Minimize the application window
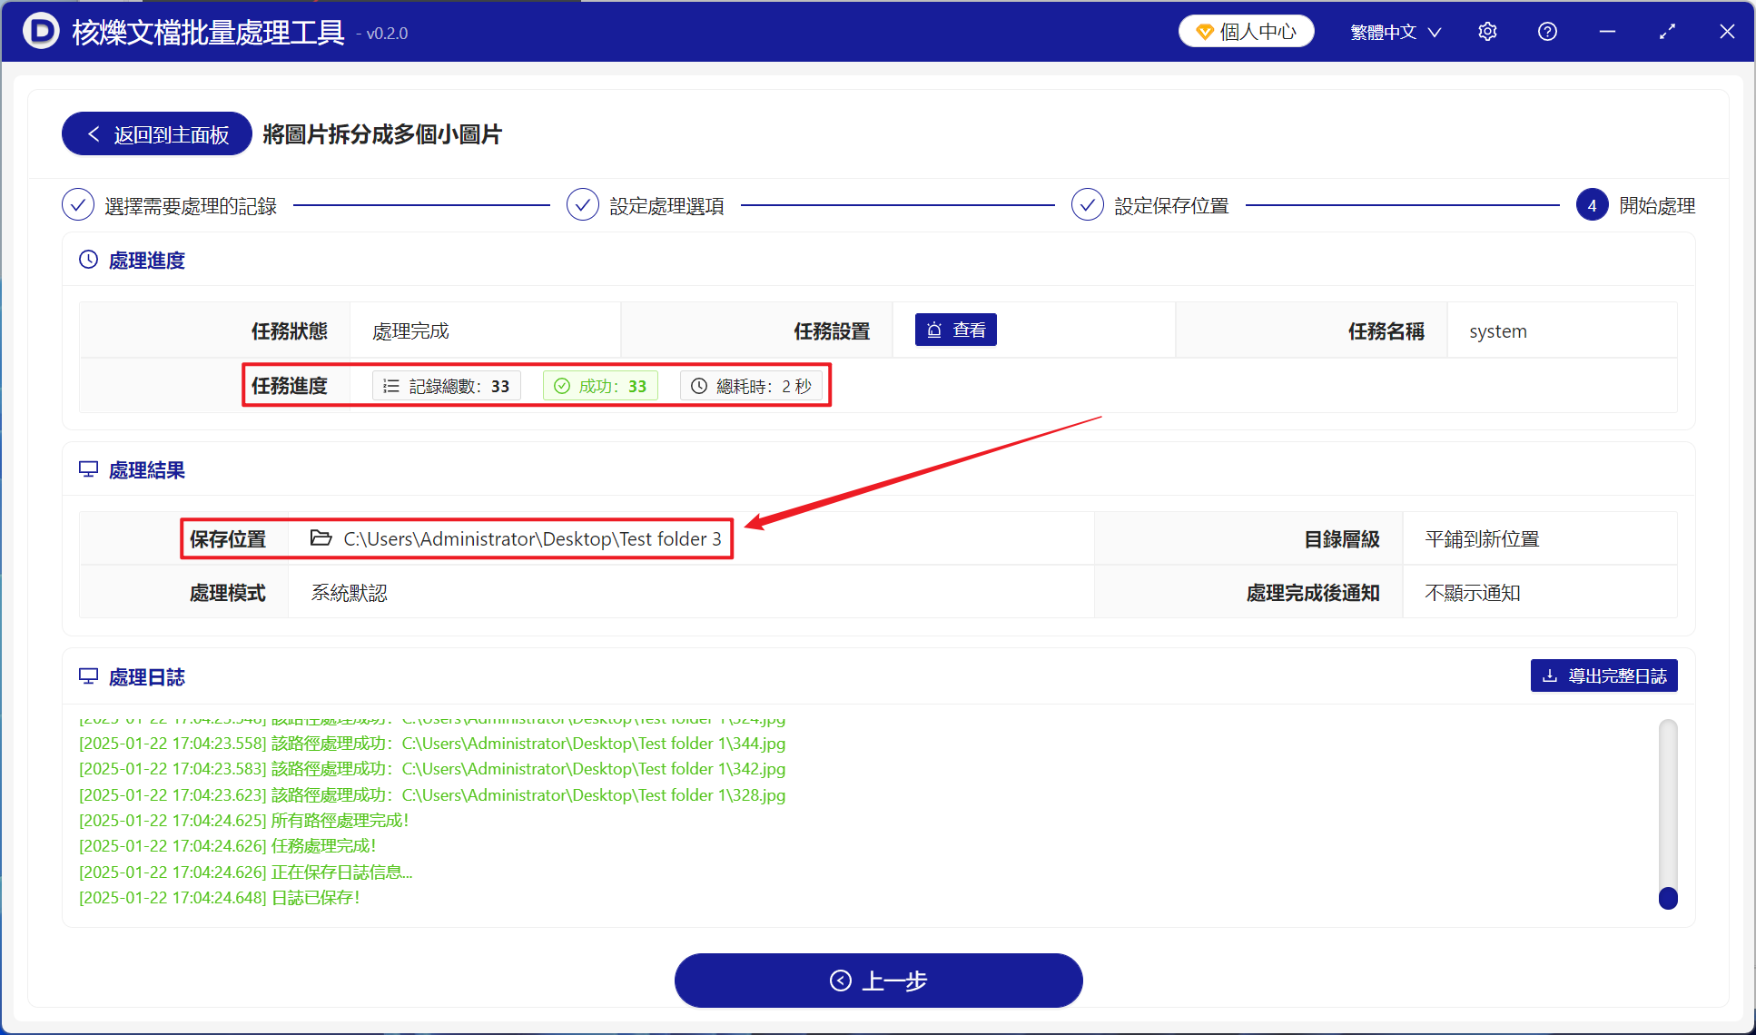Image resolution: width=1756 pixels, height=1035 pixels. tap(1607, 32)
